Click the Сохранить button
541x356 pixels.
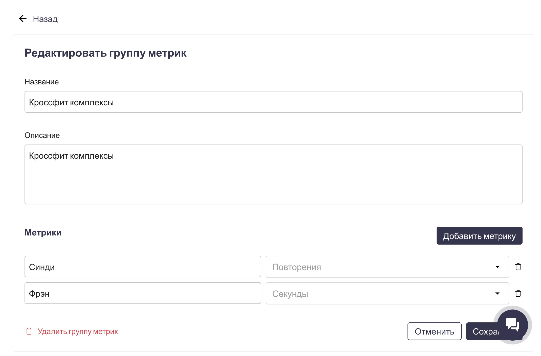[480, 332]
